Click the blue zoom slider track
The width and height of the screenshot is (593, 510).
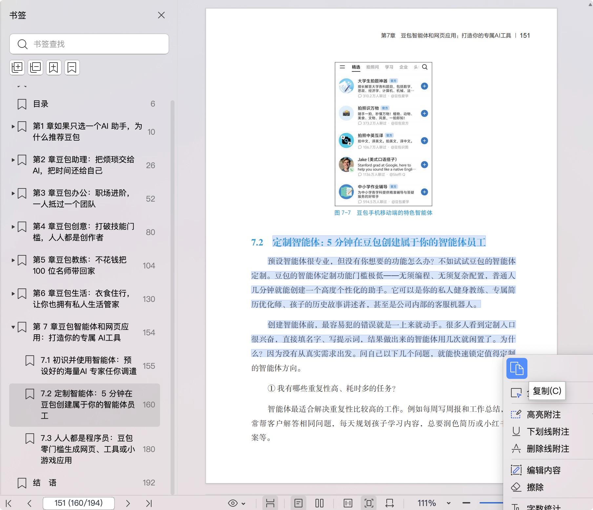pos(491,503)
